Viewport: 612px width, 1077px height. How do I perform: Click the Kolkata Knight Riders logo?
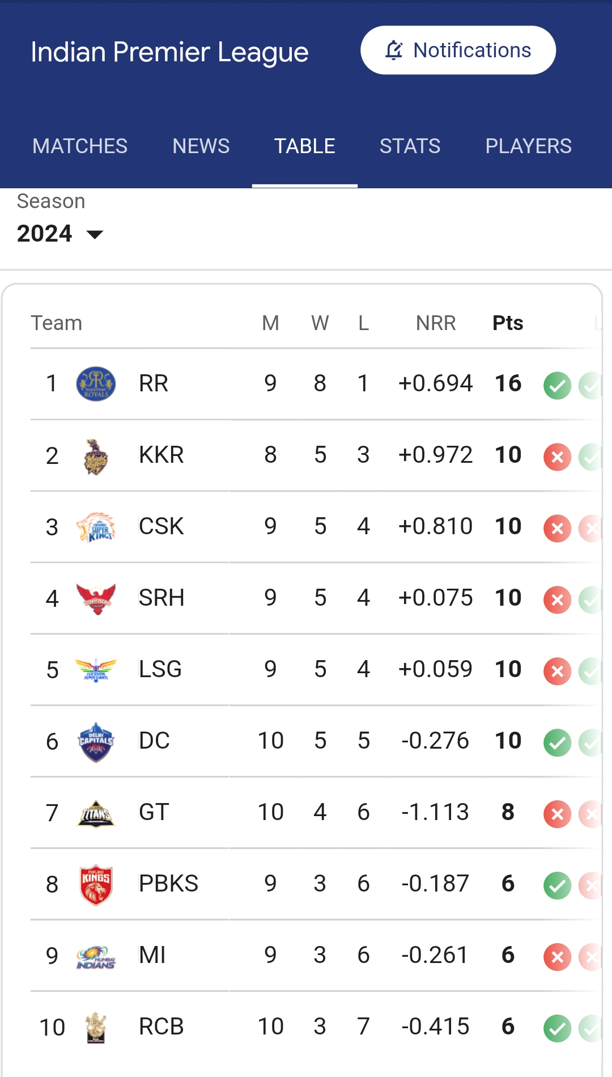[96, 456]
